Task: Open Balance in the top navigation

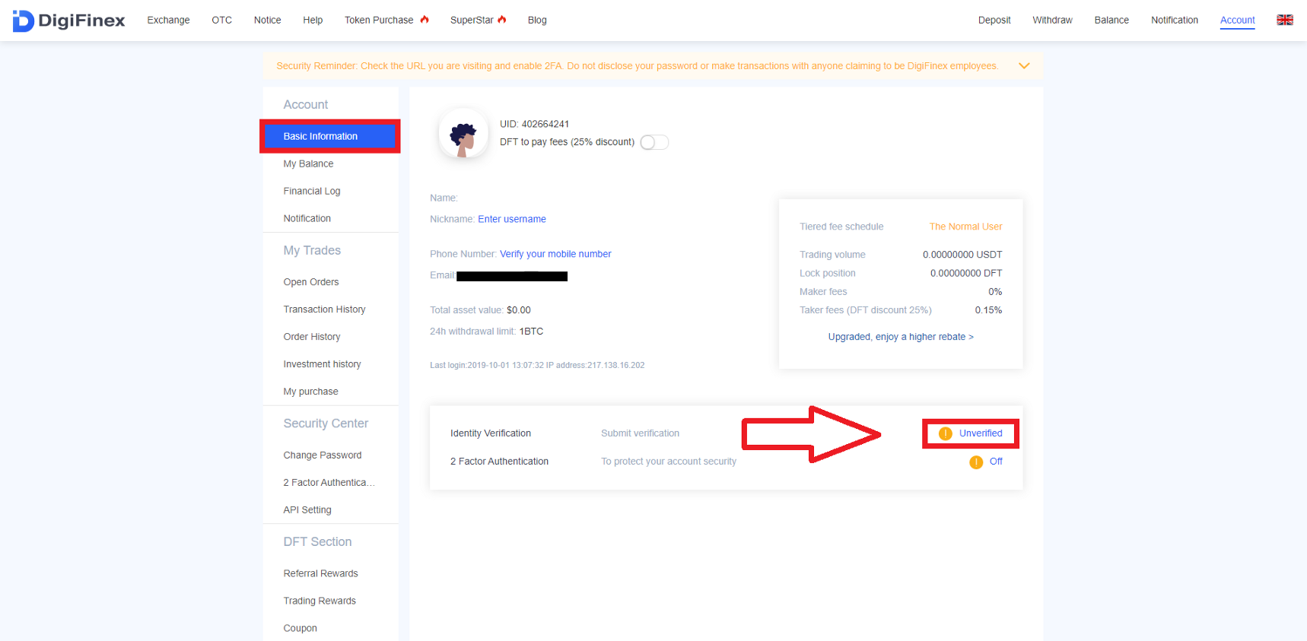Action: coord(1111,20)
